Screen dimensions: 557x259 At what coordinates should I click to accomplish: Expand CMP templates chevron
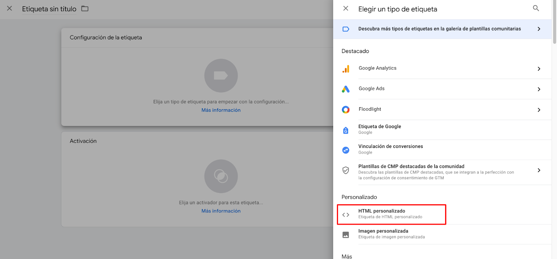pos(539,170)
